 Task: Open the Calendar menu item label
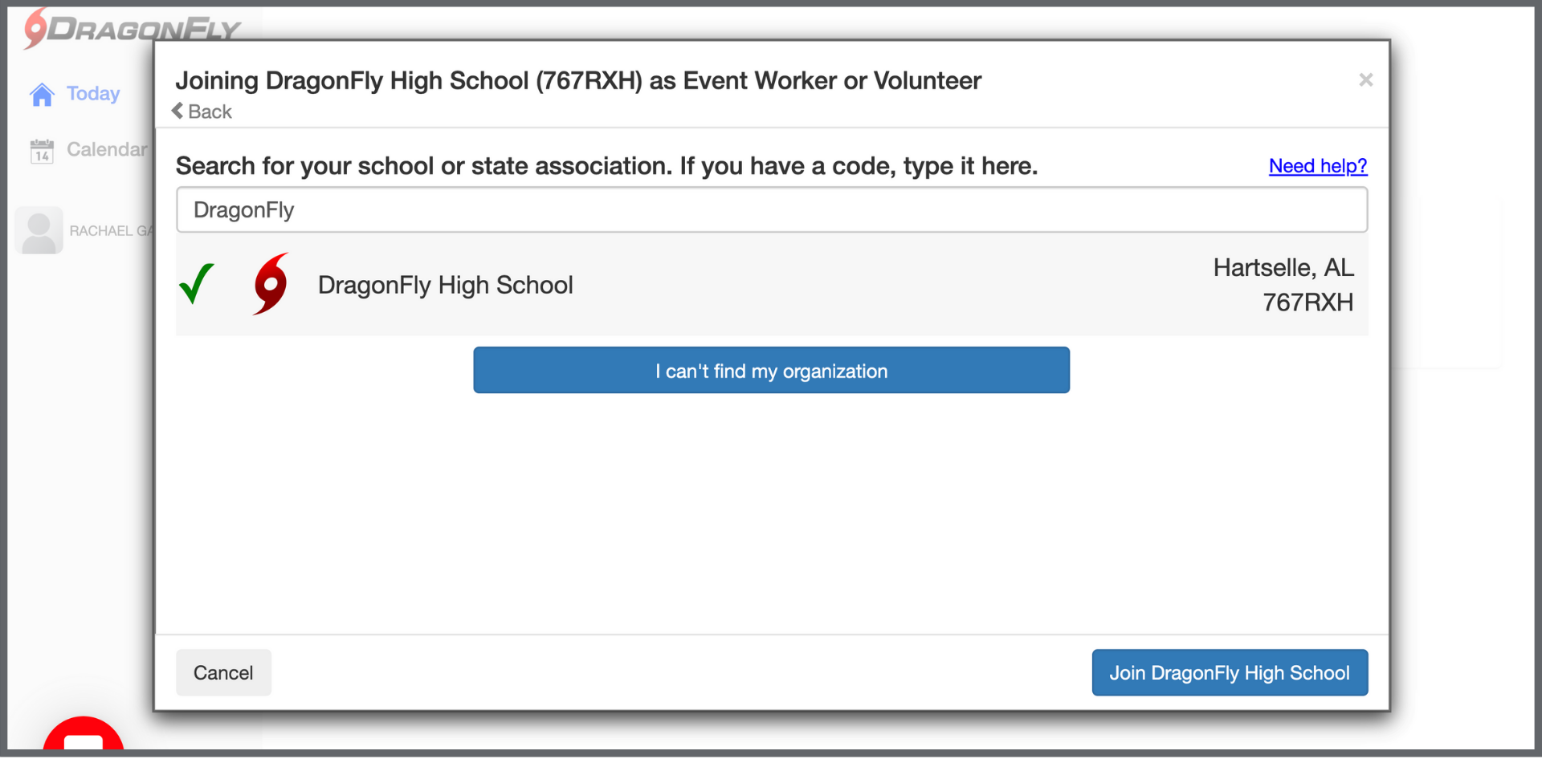pyautogui.click(x=107, y=150)
